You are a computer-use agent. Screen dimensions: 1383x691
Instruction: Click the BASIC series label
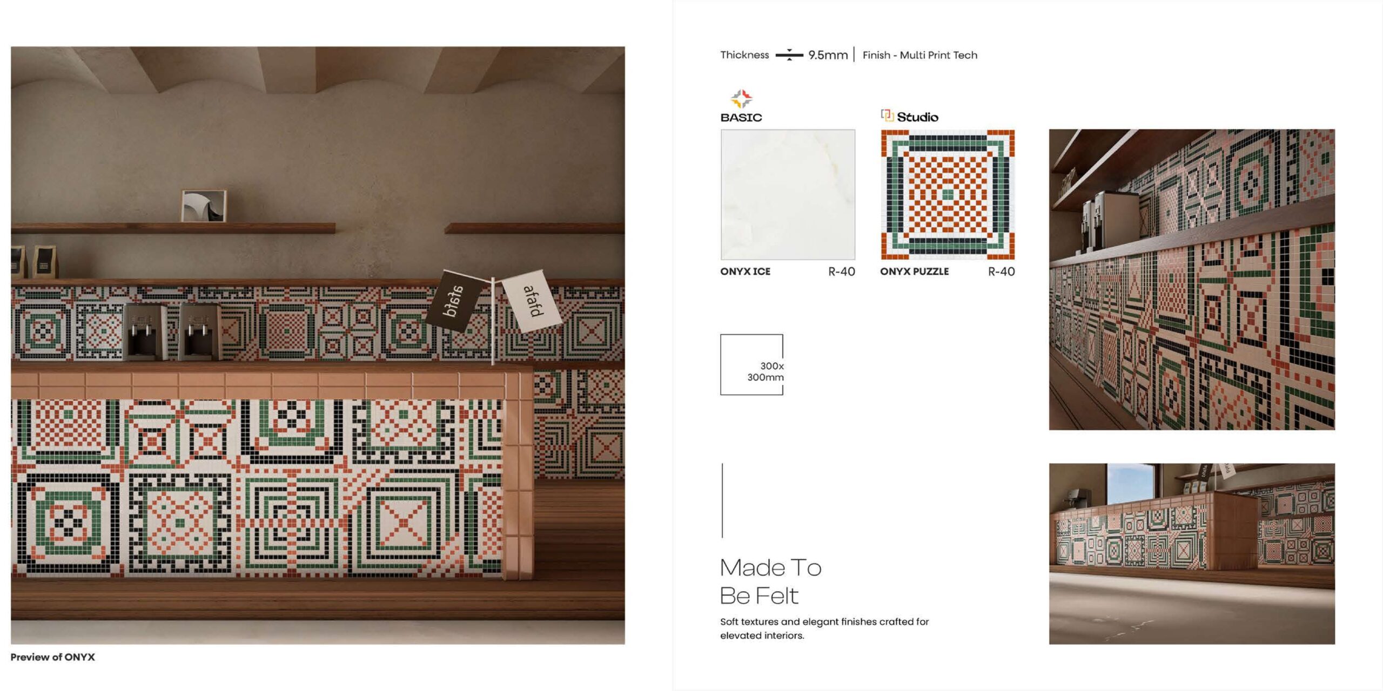click(x=741, y=117)
